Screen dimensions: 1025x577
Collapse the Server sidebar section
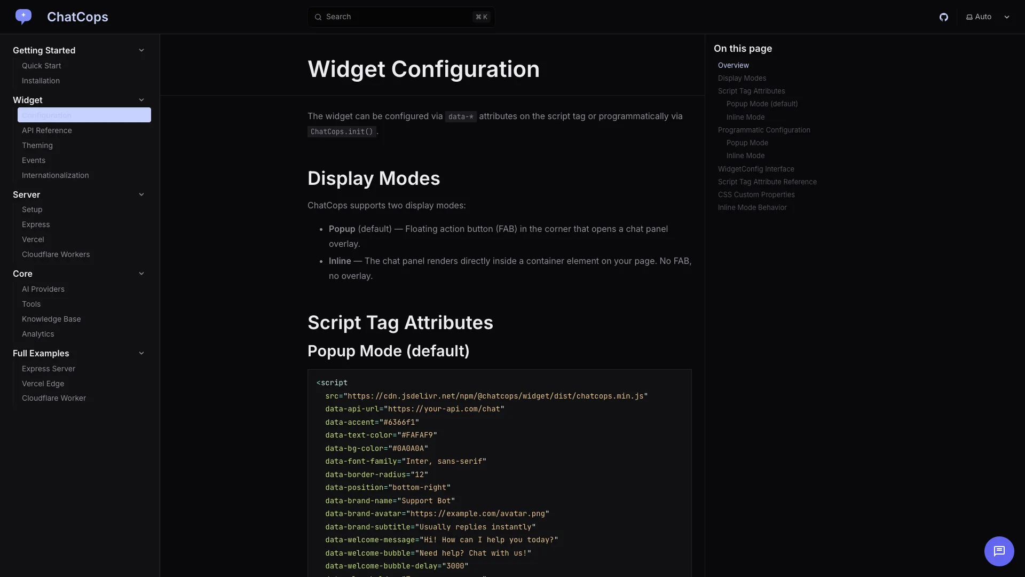(x=141, y=194)
